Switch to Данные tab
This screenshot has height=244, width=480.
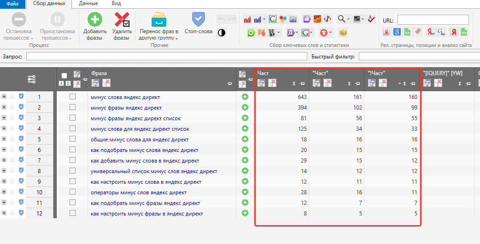coord(88,4)
